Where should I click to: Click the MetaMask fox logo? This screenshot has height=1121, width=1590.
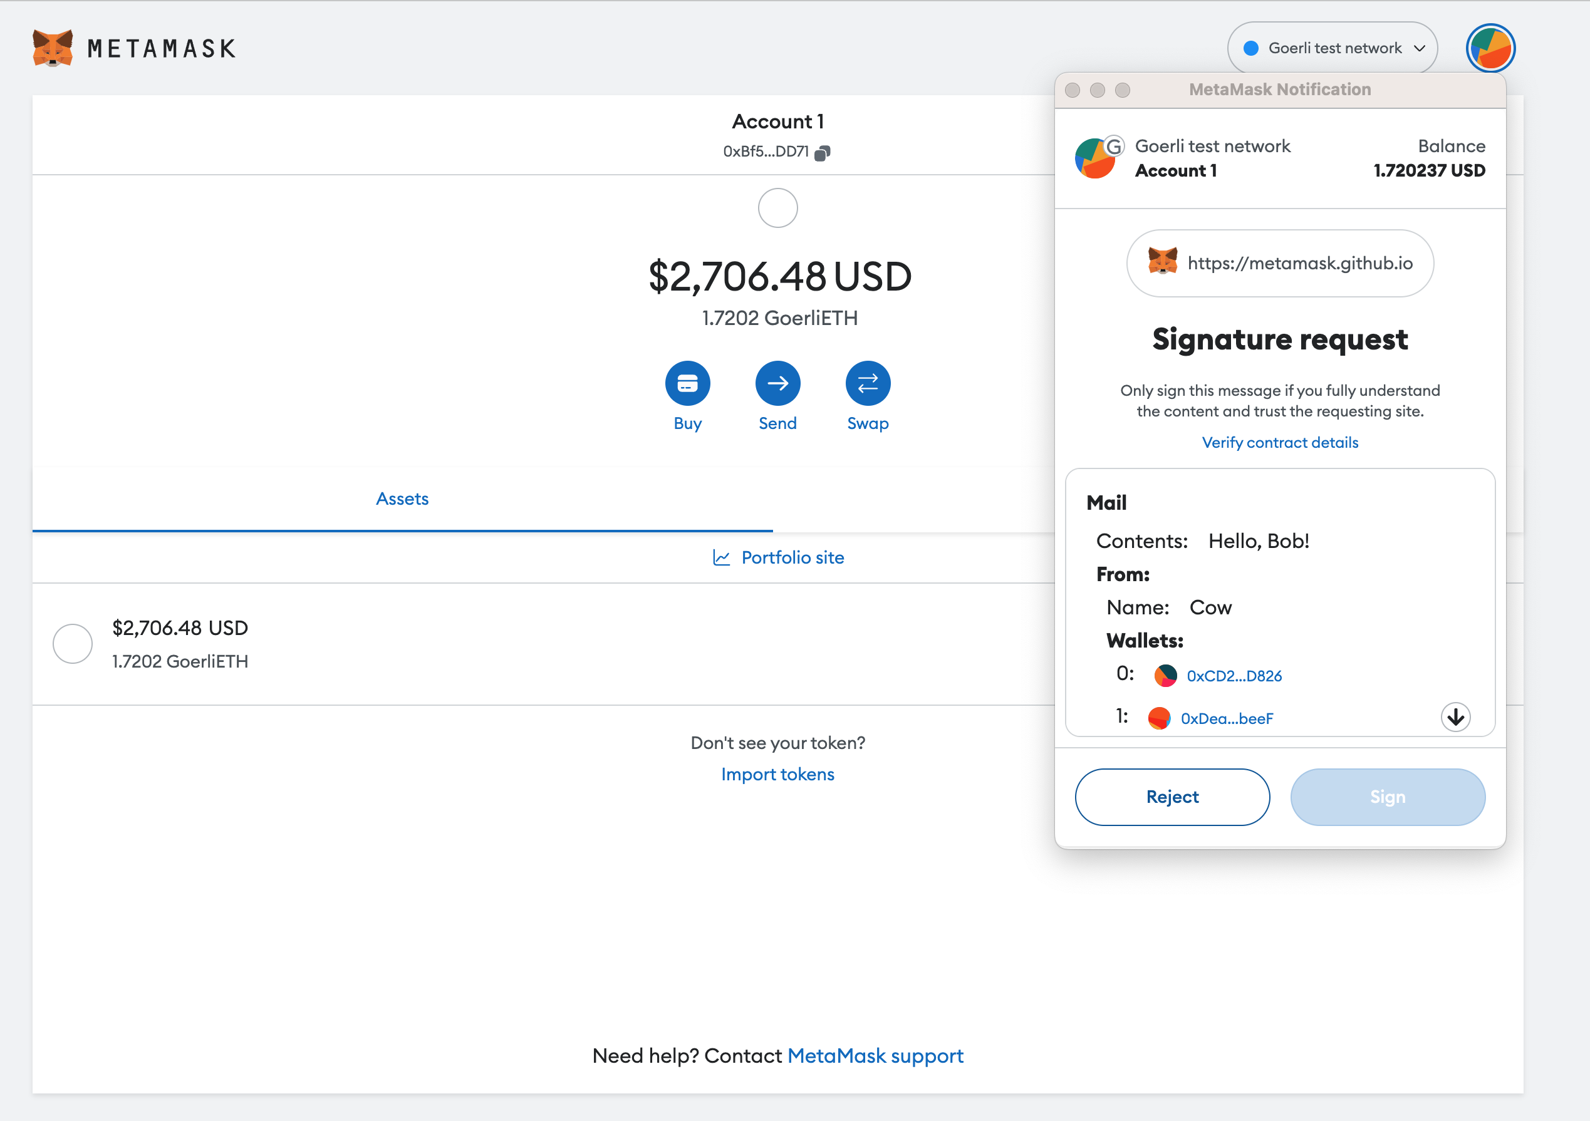tap(53, 47)
